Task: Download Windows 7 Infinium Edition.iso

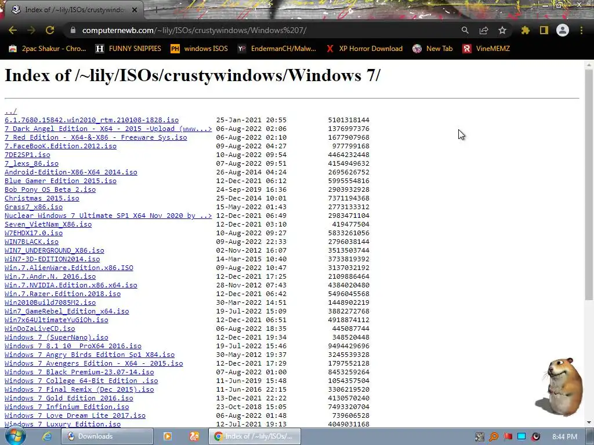Action: click(67, 407)
